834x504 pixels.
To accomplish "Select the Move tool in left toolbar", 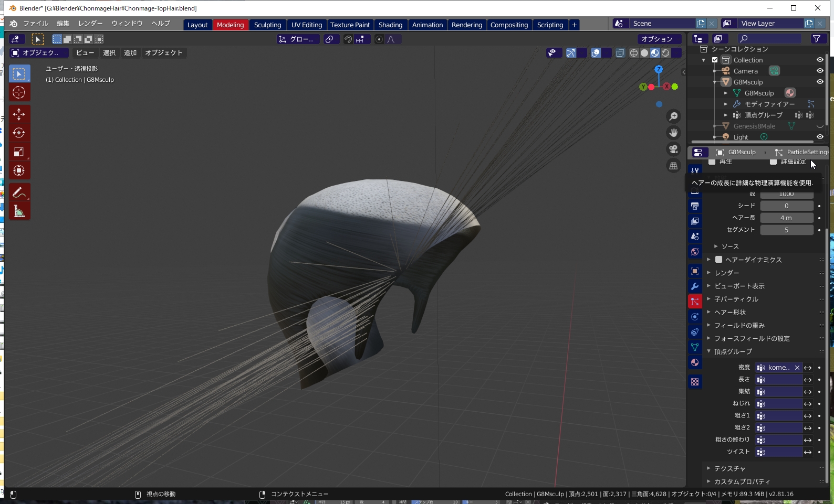I will click(x=19, y=114).
